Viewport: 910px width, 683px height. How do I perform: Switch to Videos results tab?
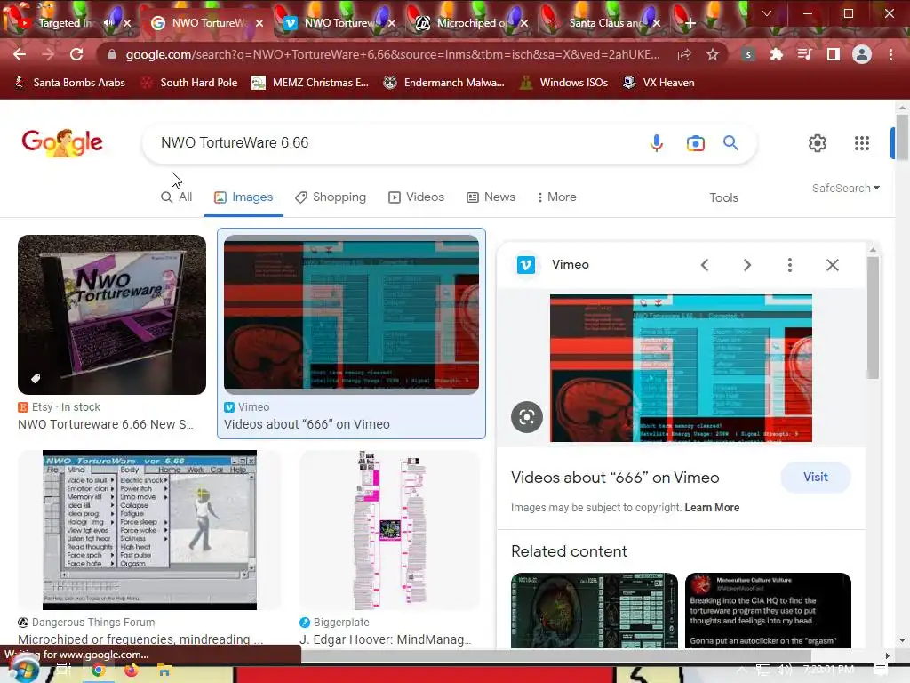click(x=416, y=197)
